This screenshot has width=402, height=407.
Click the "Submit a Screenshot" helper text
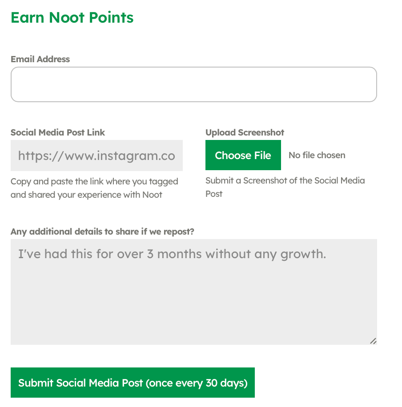click(x=285, y=180)
